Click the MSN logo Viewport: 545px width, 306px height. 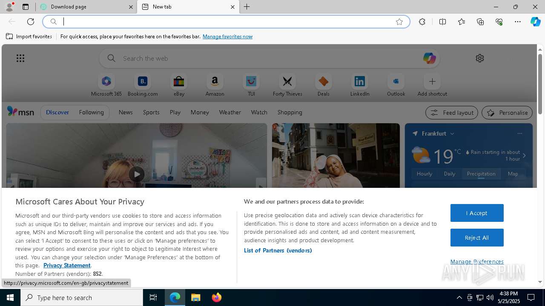tap(20, 112)
